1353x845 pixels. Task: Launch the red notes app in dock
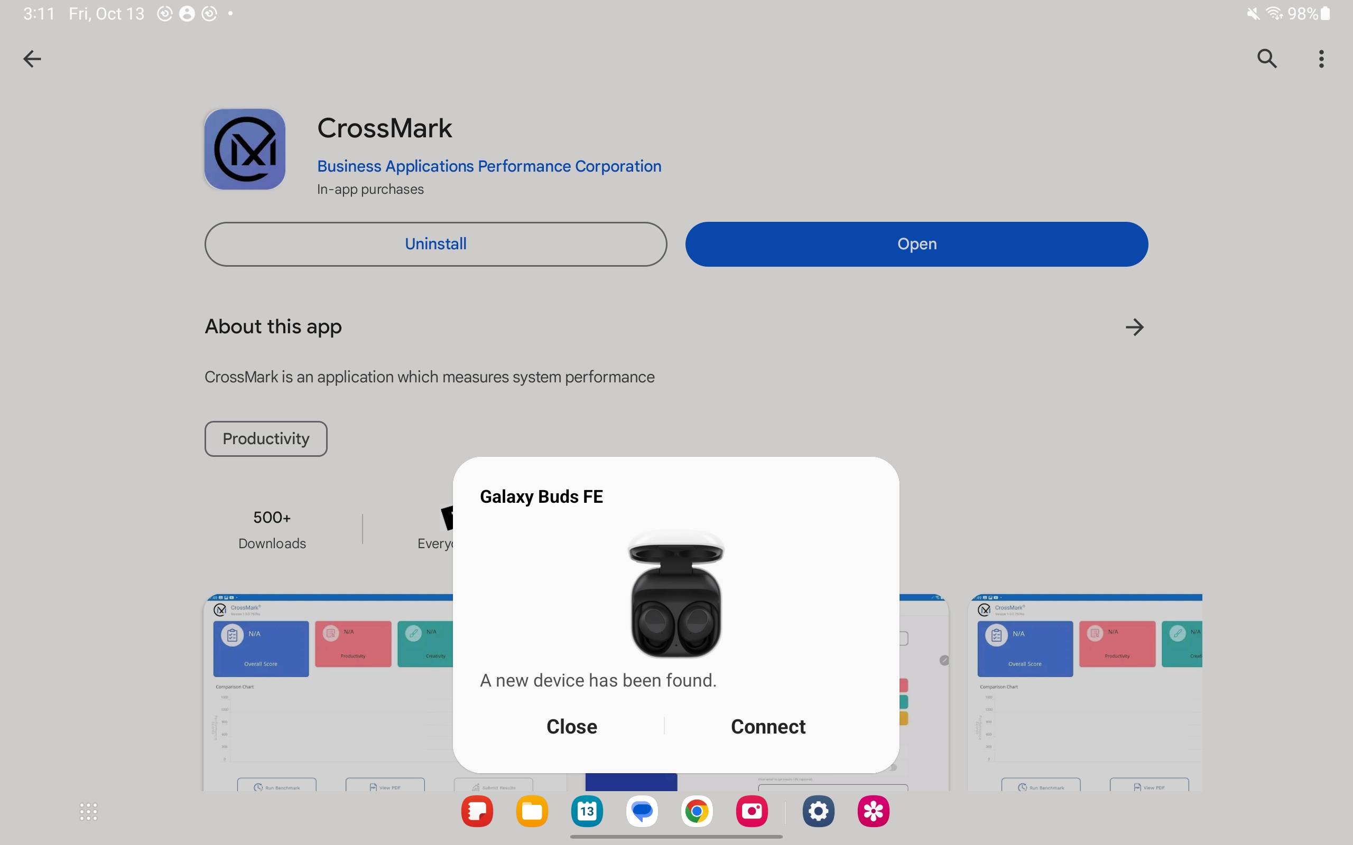point(477,811)
